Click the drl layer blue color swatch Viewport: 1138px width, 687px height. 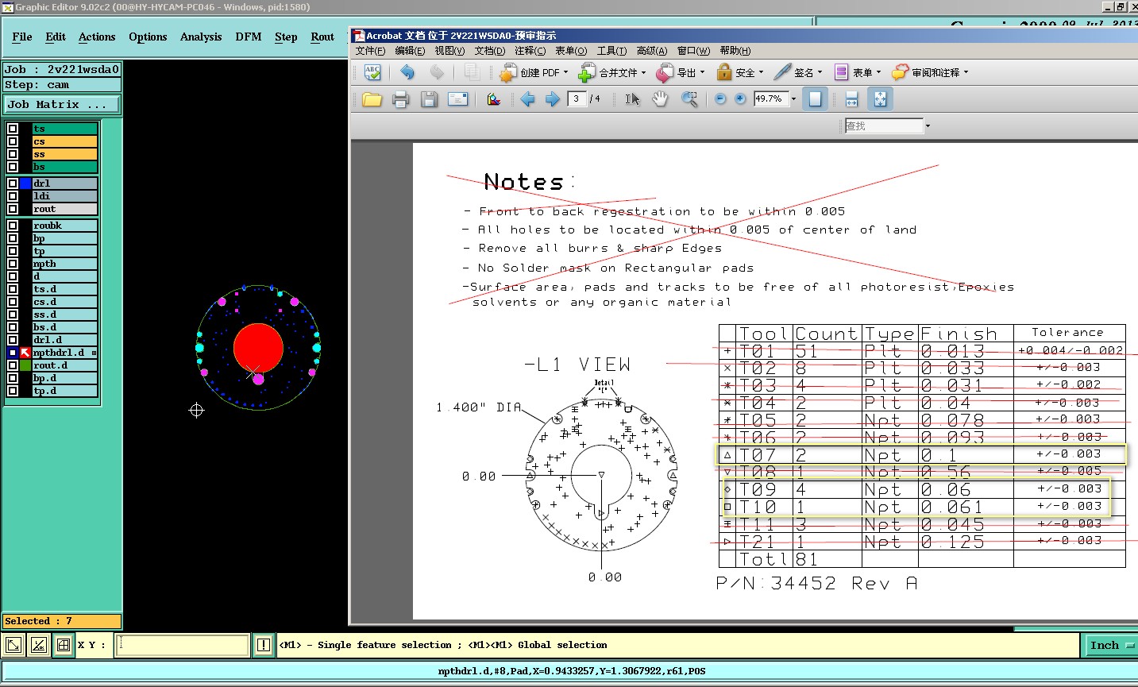[25, 183]
